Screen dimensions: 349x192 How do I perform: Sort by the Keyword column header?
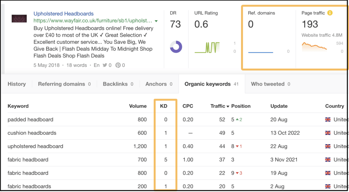point(18,106)
